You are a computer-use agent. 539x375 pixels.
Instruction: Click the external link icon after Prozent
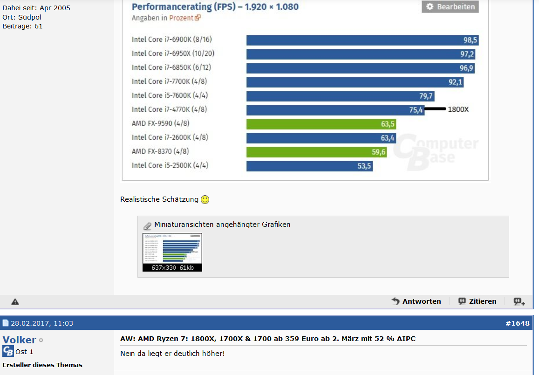(x=198, y=18)
